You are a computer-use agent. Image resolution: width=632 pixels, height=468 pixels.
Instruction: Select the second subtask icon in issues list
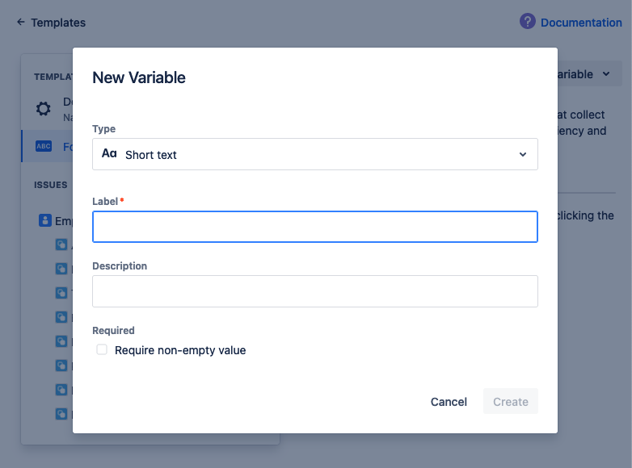61,269
